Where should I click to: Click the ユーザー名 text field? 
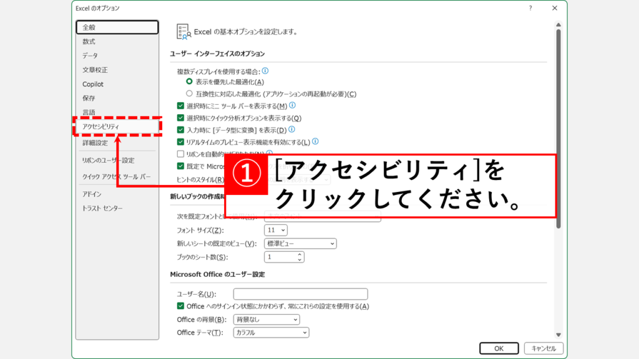pyautogui.click(x=300, y=294)
